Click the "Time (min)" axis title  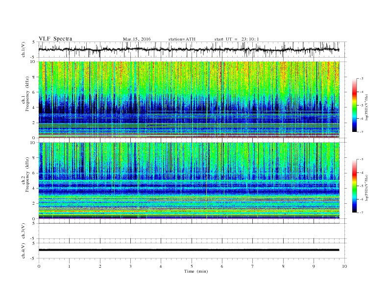pos(196,271)
